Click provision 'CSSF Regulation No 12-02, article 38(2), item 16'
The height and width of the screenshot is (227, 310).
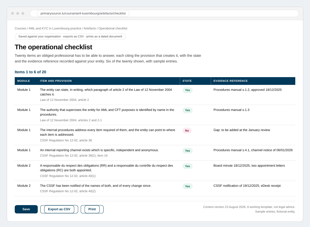coord(74,156)
